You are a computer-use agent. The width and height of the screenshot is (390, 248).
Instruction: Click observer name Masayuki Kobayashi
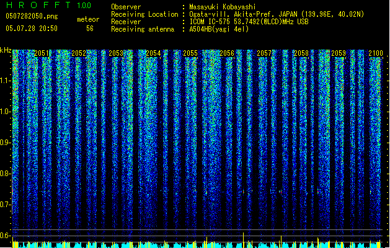[x=222, y=7]
